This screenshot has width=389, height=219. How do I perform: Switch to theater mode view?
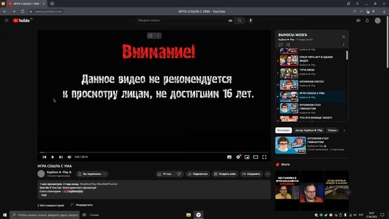[x=255, y=157]
